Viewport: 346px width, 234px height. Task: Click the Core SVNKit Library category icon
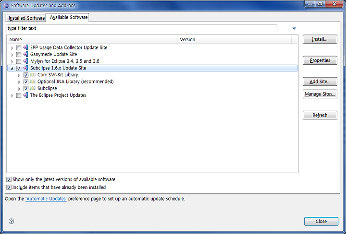coord(33,75)
